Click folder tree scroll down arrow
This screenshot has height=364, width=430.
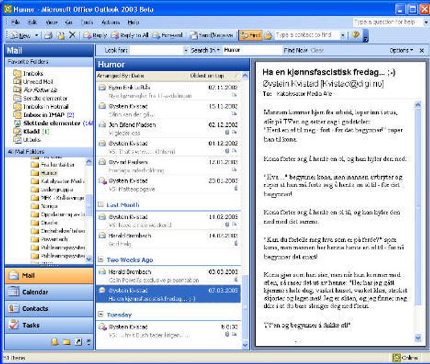coord(89,258)
